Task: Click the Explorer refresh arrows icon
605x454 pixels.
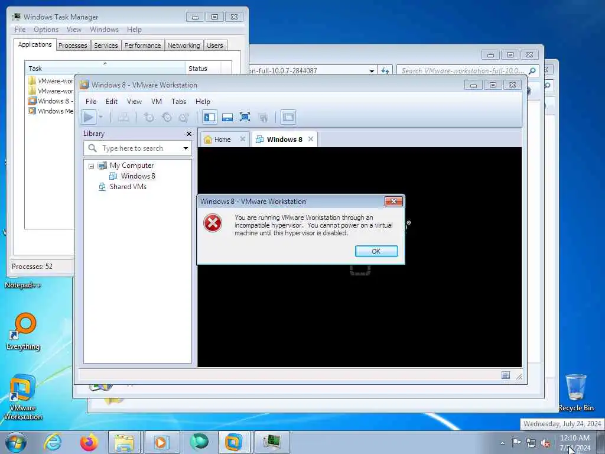Action: [385, 71]
